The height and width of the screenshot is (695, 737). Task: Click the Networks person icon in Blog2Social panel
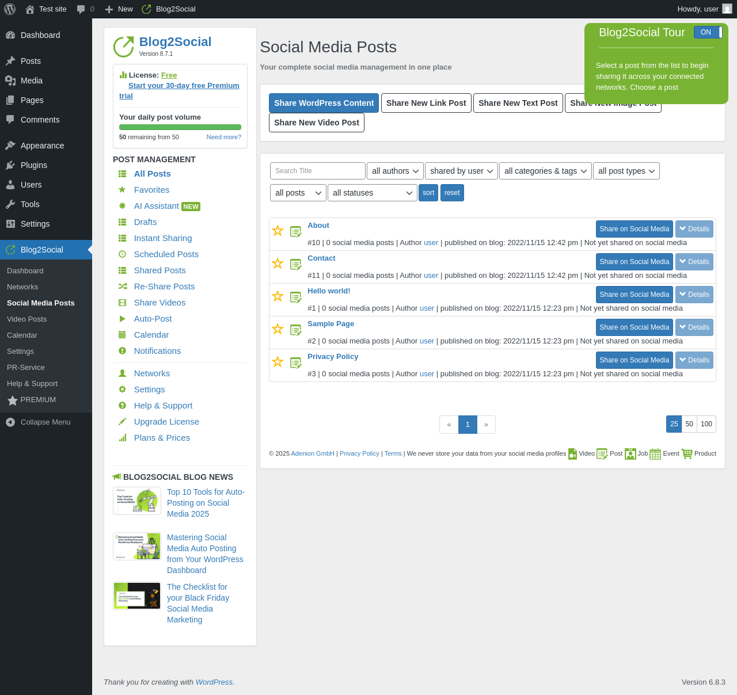122,373
